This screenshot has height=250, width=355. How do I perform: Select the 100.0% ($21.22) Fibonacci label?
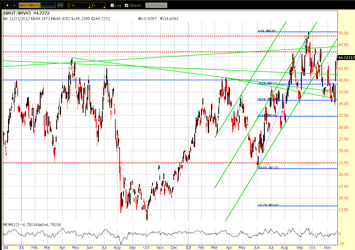click(x=268, y=168)
